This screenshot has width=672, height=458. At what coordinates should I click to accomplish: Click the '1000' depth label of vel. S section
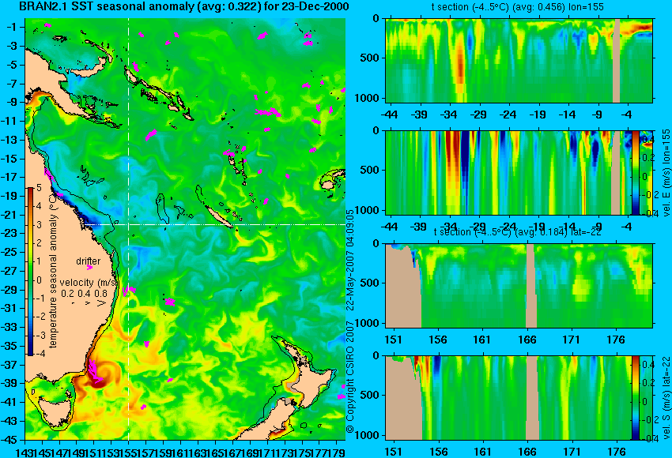click(368, 435)
